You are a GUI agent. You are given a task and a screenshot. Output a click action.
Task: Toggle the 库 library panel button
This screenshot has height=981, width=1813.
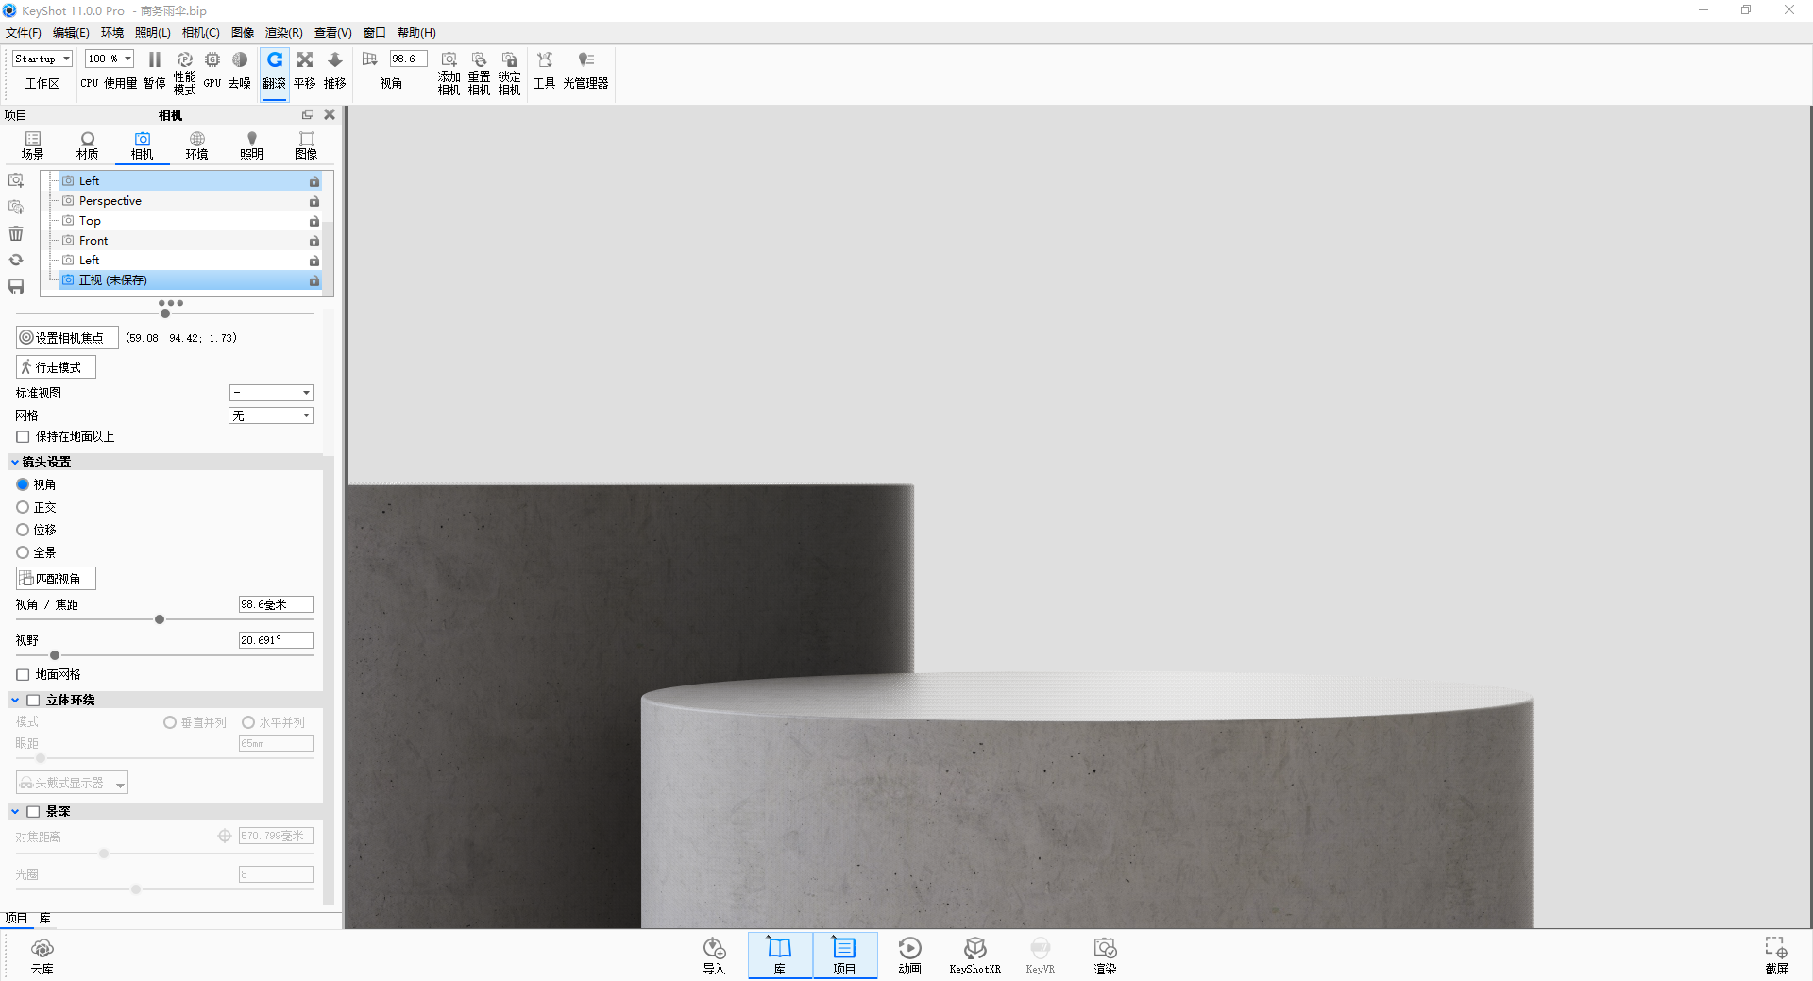780,956
